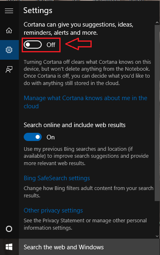Click the scrollbar up arrow
This screenshot has width=160, height=255.
pyautogui.click(x=157, y=22)
